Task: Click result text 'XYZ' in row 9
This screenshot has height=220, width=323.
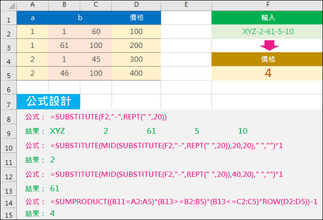Action: coord(58,131)
